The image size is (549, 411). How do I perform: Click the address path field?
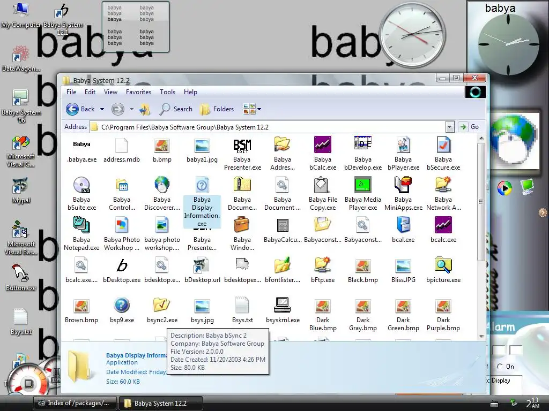[x=268, y=127]
